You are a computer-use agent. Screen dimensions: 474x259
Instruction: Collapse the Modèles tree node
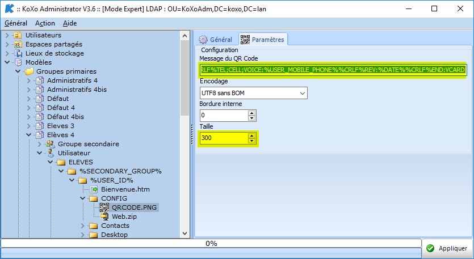click(7, 62)
